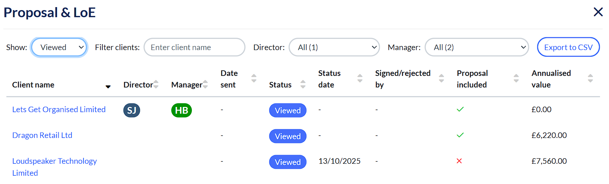Screen dimensions: 609x184
Task: Sort by Annualised value column arrows
Action: [x=590, y=78]
